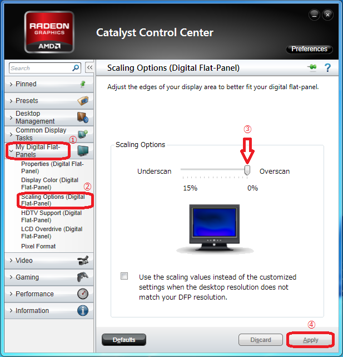Image resolution: width=343 pixels, height=357 pixels.
Task: Click the Discard button
Action: (x=261, y=340)
